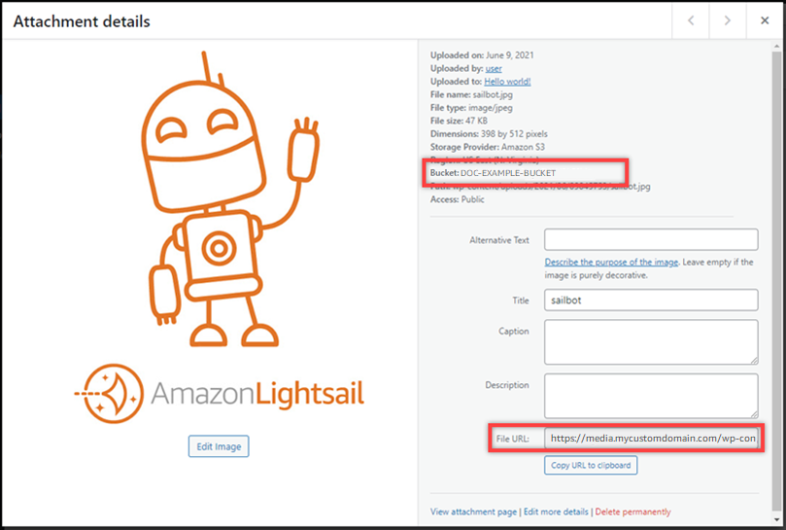
Task: Click the Description box resize handle
Action: click(753, 413)
